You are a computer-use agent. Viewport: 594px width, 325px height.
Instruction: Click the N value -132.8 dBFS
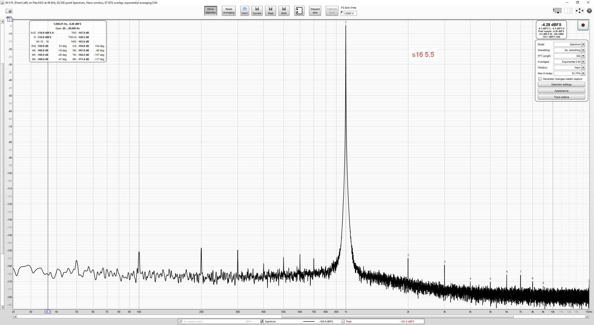(44, 37)
